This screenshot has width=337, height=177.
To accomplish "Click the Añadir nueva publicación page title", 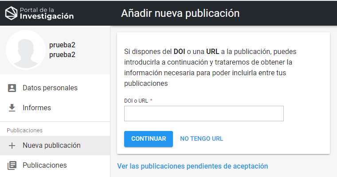I will tap(180, 13).
